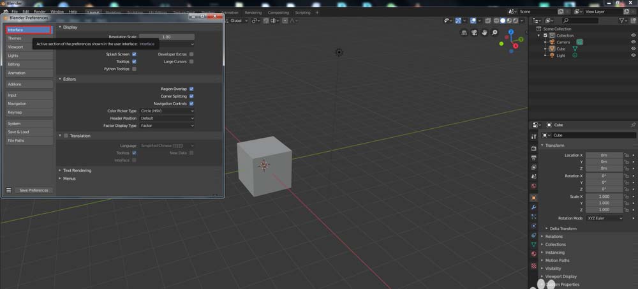Viewport: 638px width, 289px height.
Task: Toggle the Navigation Controls checkbox
Action: point(191,103)
